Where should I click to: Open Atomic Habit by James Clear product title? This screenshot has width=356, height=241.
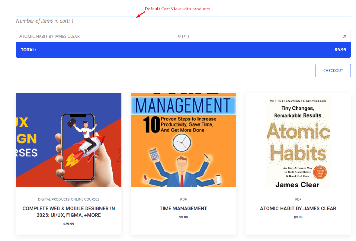tap(298, 209)
